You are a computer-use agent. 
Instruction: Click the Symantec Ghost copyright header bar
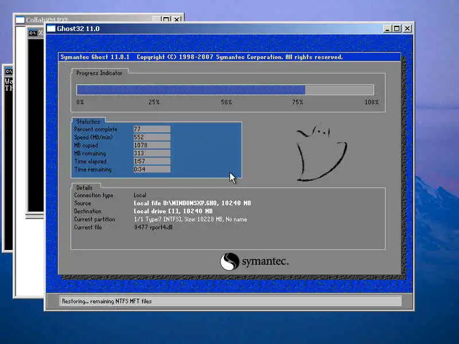229,57
